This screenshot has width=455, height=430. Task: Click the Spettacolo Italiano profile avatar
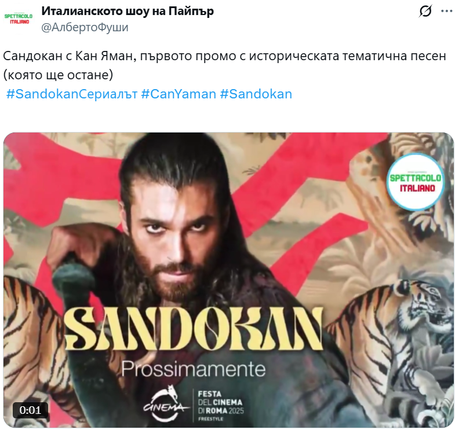(x=19, y=19)
